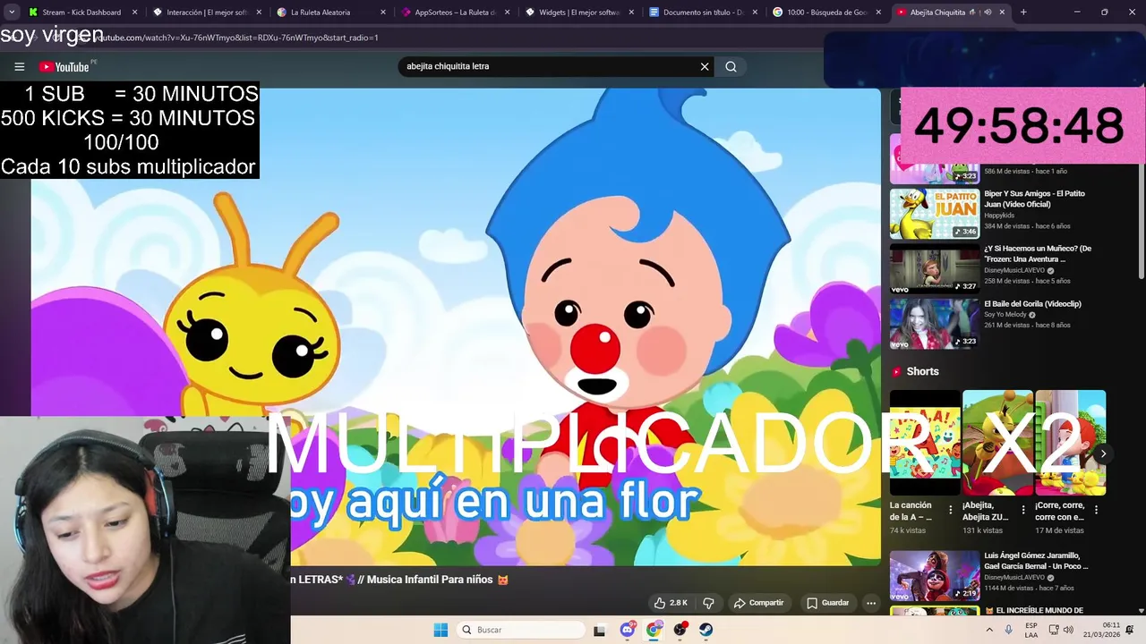Click the YouTube search input field
Viewport: 1146px width, 644px height.
click(x=548, y=66)
